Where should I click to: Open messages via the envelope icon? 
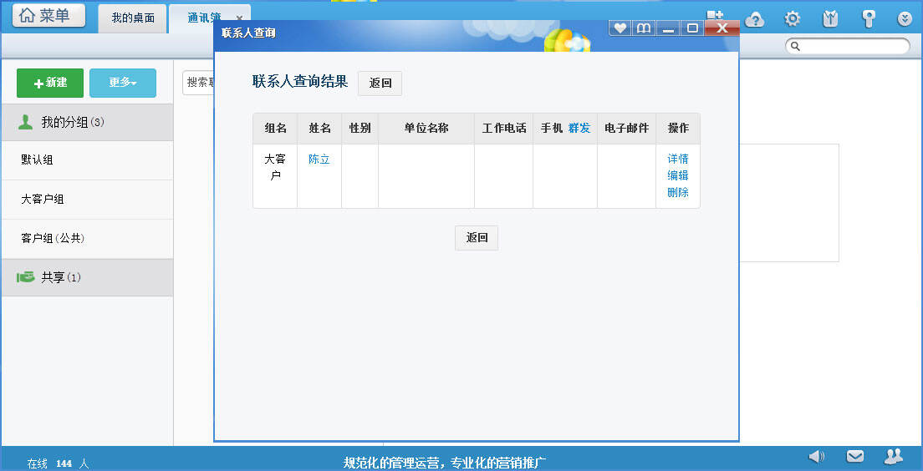854,456
